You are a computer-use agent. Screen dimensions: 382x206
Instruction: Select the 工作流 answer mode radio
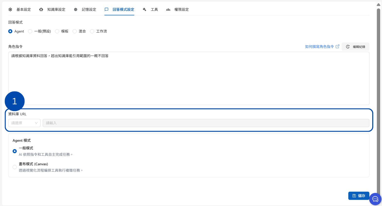click(92, 31)
